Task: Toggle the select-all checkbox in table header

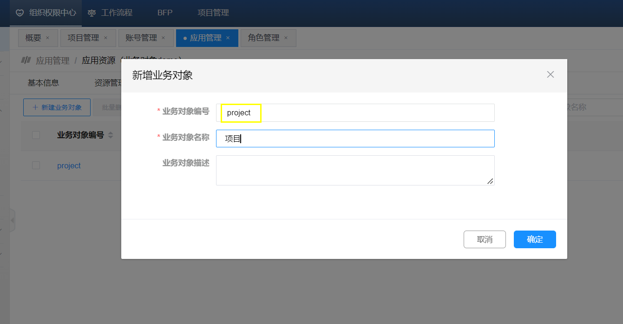Action: point(36,135)
